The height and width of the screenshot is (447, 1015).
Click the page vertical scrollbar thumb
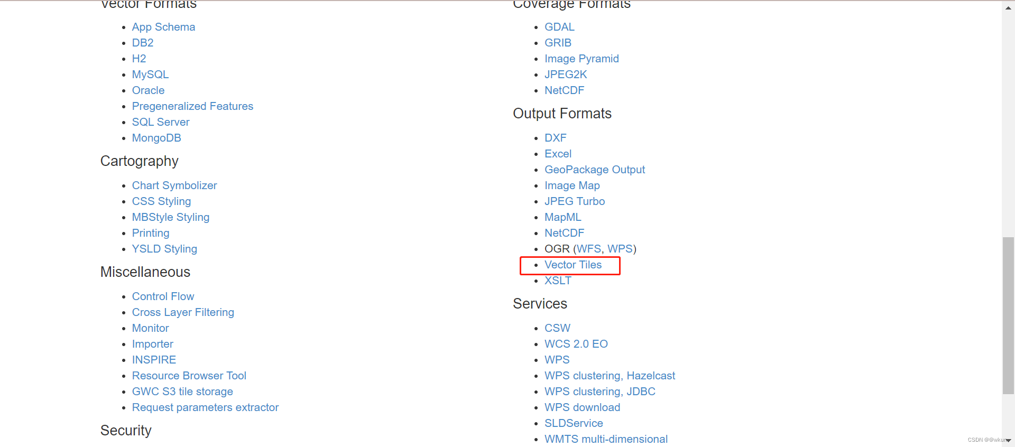pos(1008,316)
